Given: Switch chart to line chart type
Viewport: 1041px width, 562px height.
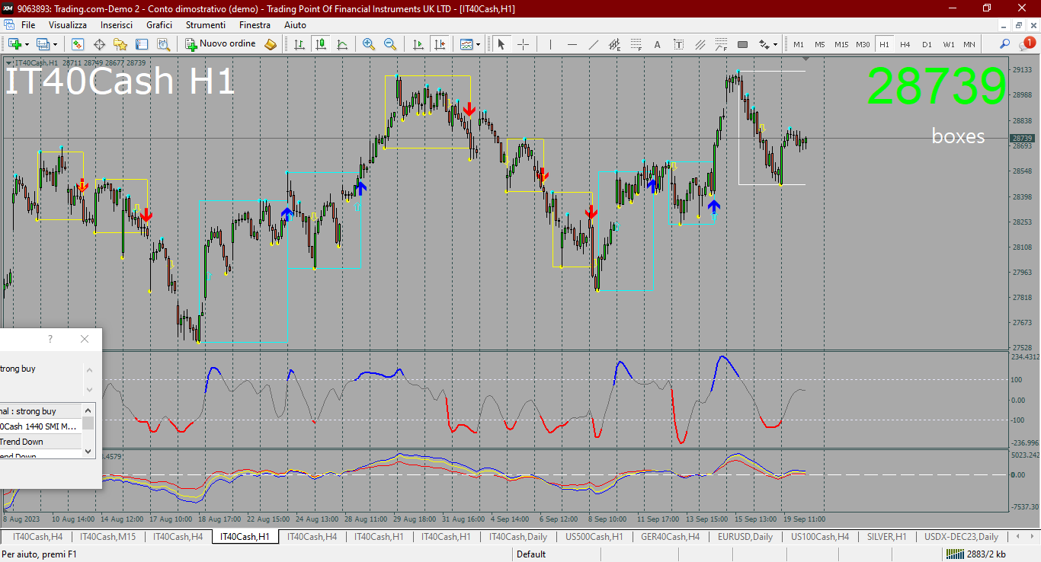Looking at the screenshot, I should click(x=342, y=44).
